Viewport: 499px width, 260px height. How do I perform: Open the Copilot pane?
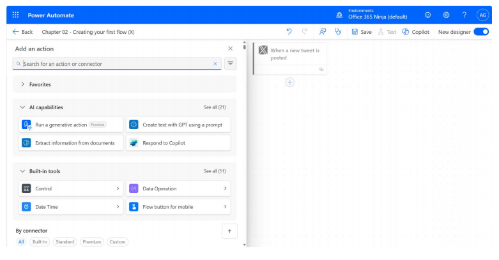(416, 32)
